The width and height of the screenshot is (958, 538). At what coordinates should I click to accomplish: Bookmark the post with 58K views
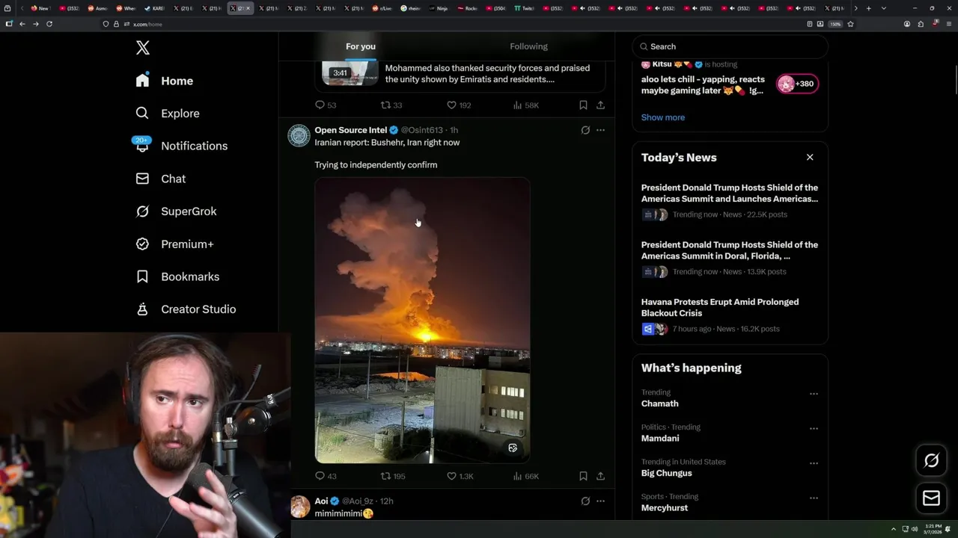(x=583, y=105)
